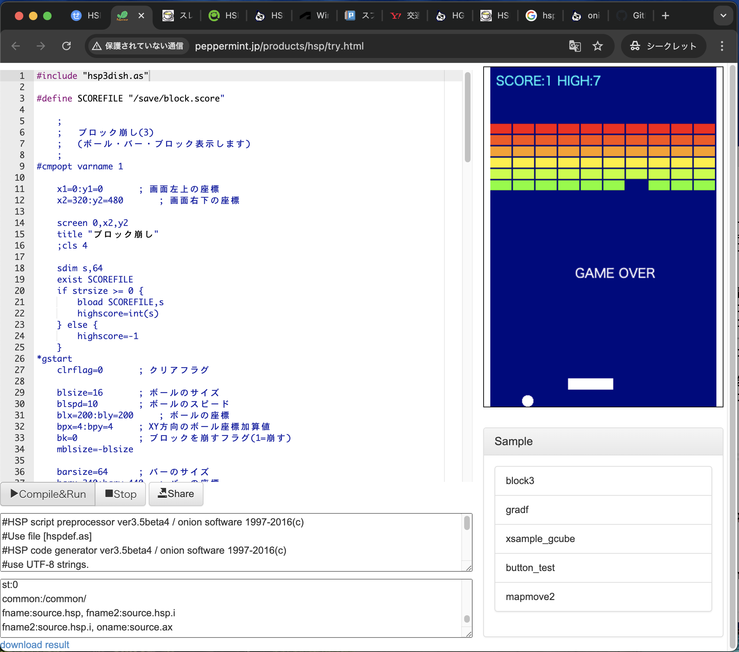Reload the page with the refresh icon
Screen dimensions: 739x652
click(66, 46)
